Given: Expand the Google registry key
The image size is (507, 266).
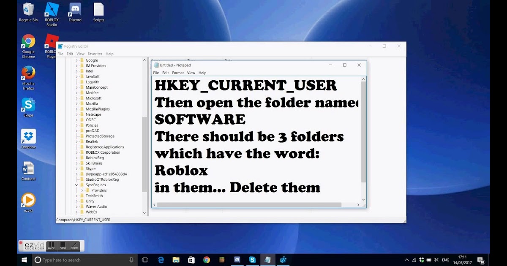Looking at the screenshot, I should [x=77, y=60].
